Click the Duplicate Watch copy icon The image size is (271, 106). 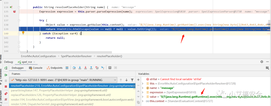138,102
